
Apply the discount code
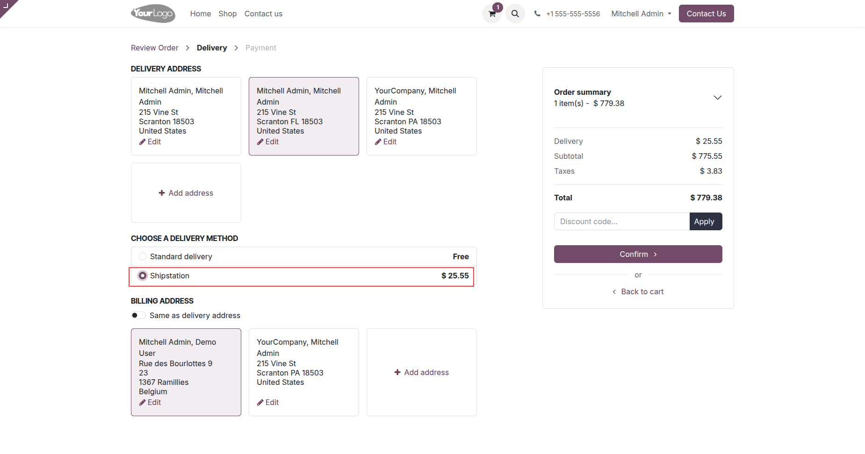click(x=705, y=221)
